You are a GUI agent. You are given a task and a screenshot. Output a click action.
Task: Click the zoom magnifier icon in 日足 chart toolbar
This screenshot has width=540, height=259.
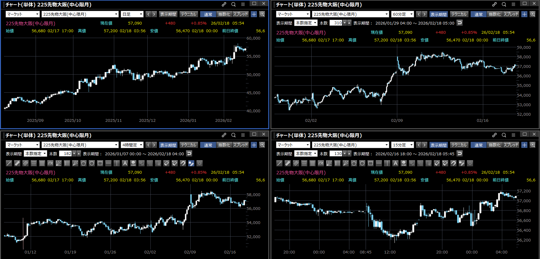tap(262, 14)
